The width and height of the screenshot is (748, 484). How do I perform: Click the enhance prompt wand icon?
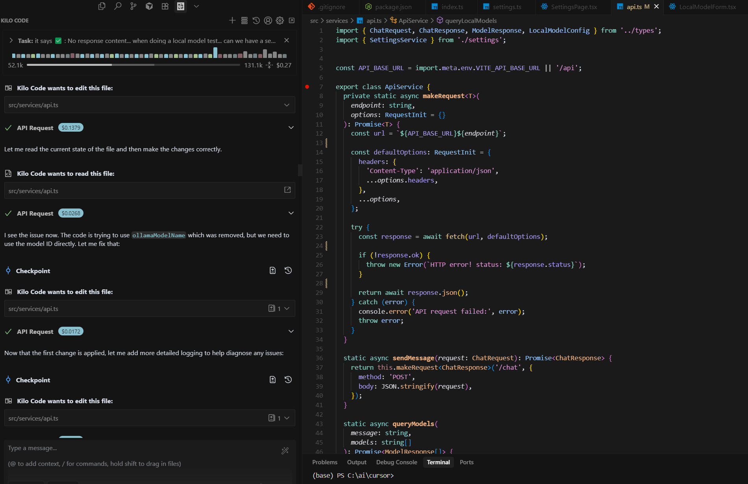pyautogui.click(x=285, y=450)
